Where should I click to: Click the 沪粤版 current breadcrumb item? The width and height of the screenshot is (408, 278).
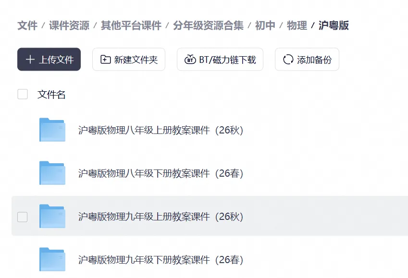click(x=334, y=25)
